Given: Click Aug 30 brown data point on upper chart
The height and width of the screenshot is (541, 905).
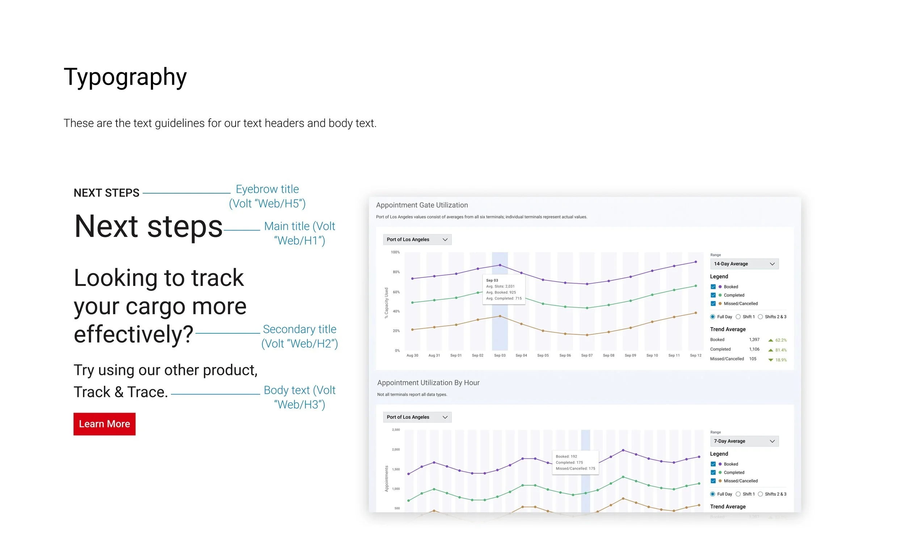Looking at the screenshot, I should click(412, 330).
